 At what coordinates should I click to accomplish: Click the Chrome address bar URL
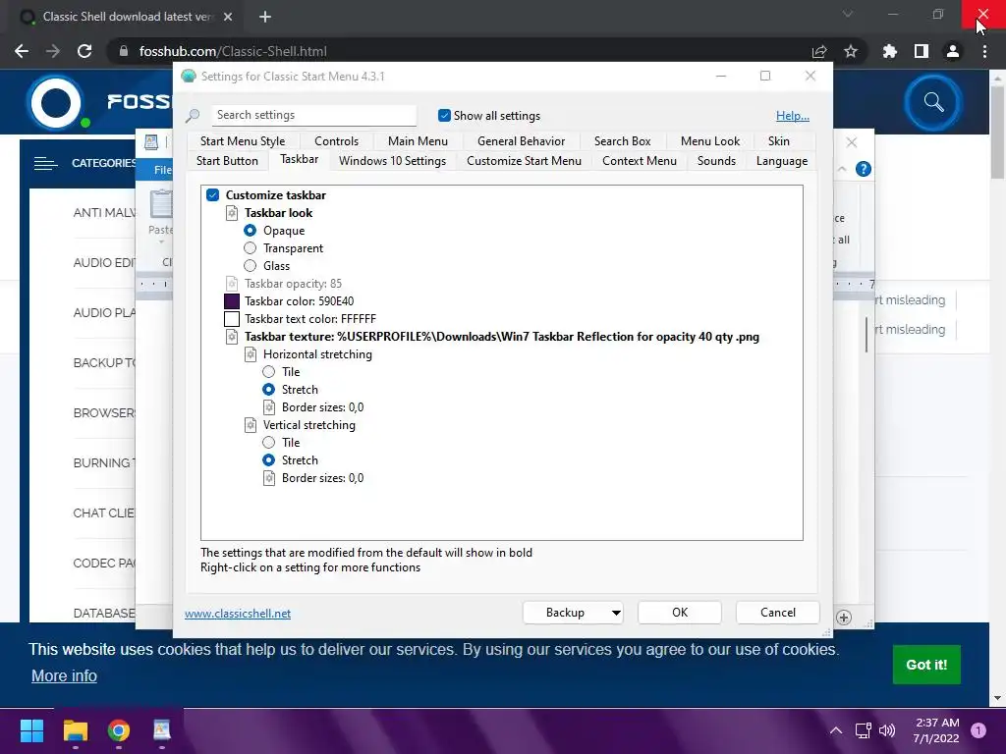[233, 51]
